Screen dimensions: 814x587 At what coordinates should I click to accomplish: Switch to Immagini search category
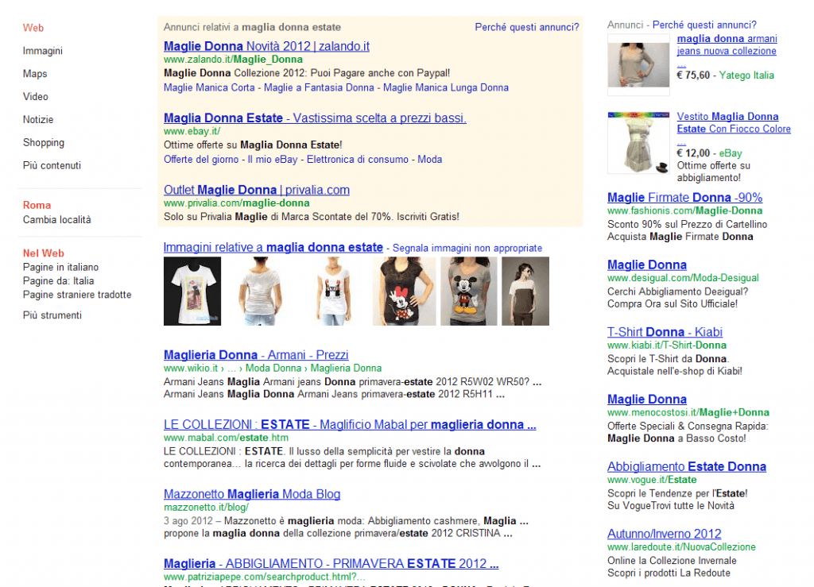point(43,51)
